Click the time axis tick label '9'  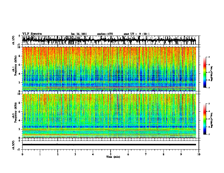coord(181,154)
